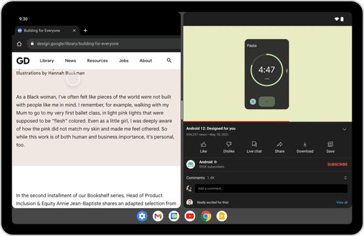Expand the video description chevron
The height and width of the screenshot is (236, 364).
point(344,129)
